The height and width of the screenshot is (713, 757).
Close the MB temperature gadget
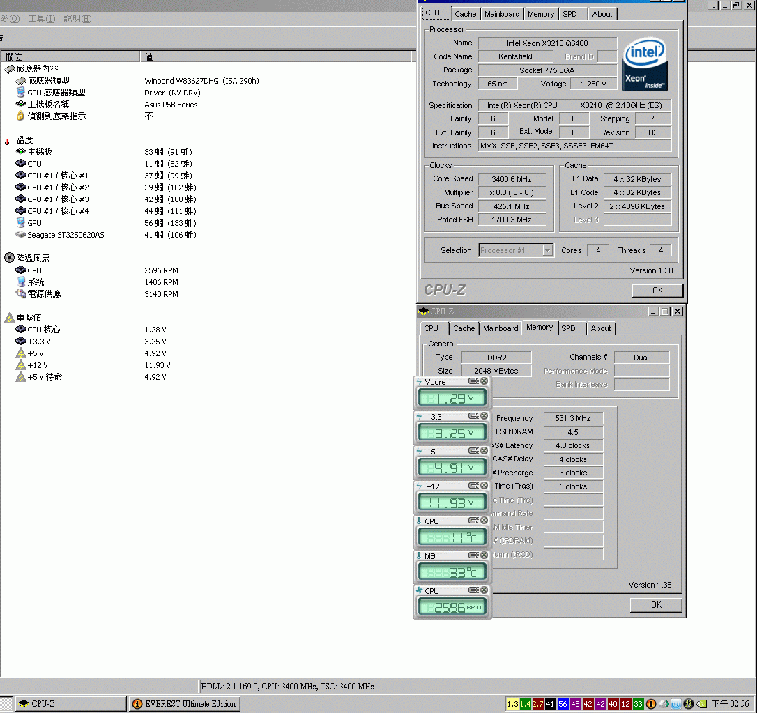484,555
